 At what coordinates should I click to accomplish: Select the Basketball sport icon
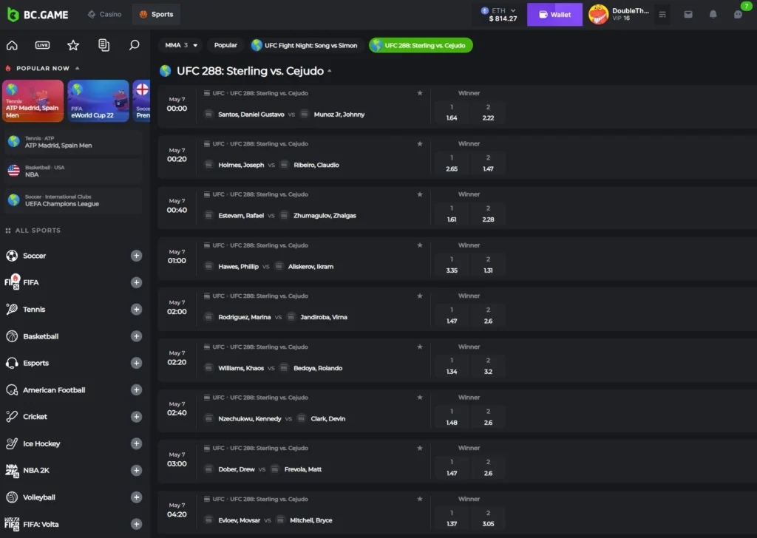coord(12,336)
